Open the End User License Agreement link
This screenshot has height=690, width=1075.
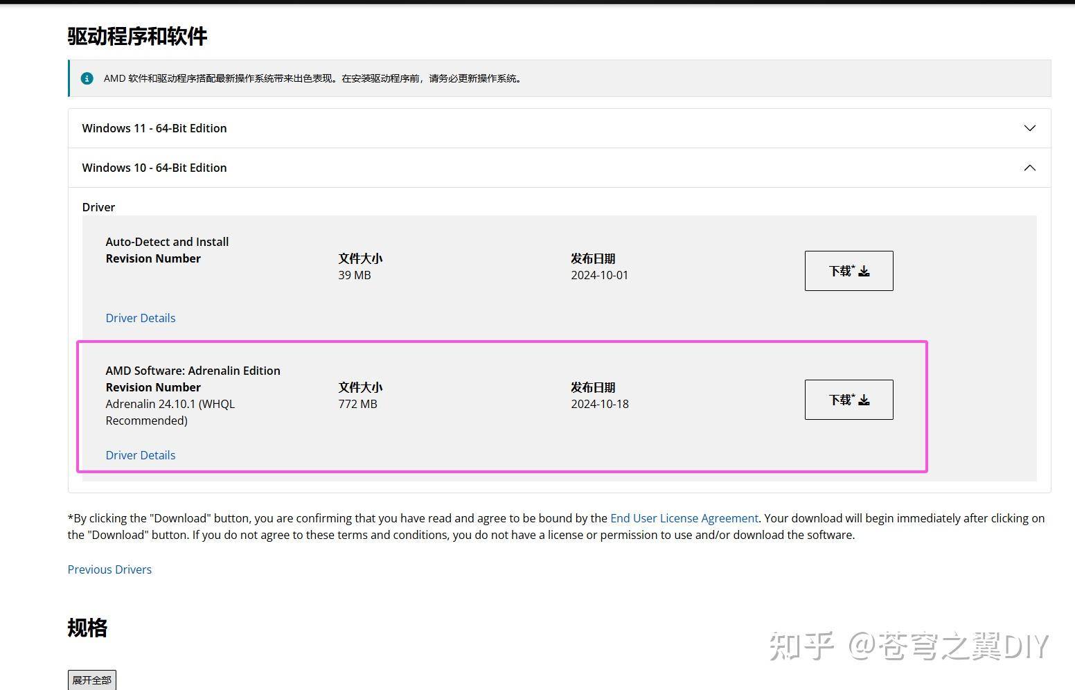pyautogui.click(x=684, y=518)
